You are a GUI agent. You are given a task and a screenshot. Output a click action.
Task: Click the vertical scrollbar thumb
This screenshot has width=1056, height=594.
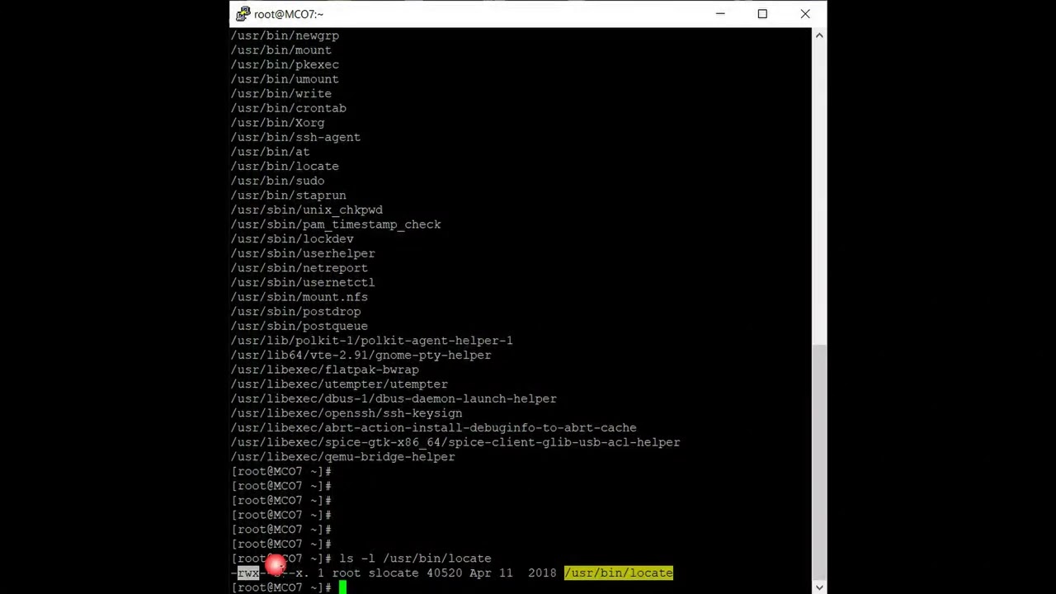[x=818, y=463]
